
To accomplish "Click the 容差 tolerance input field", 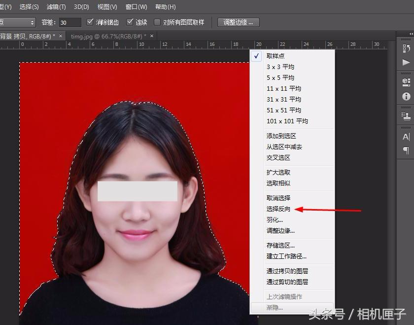I will (x=68, y=22).
